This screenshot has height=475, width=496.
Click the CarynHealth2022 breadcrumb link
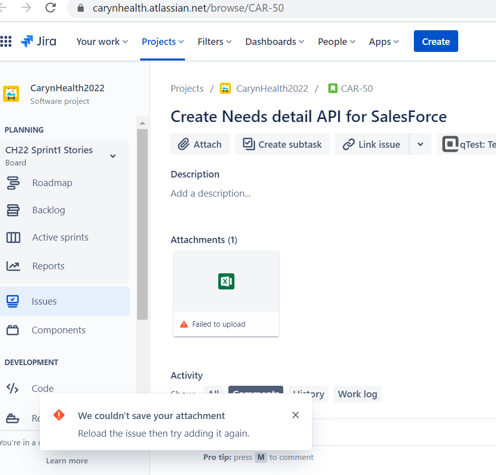[x=272, y=89]
